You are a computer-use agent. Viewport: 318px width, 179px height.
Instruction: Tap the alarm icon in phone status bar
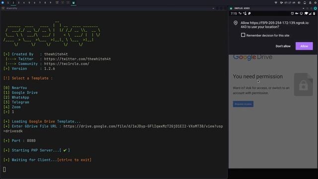point(292,13)
